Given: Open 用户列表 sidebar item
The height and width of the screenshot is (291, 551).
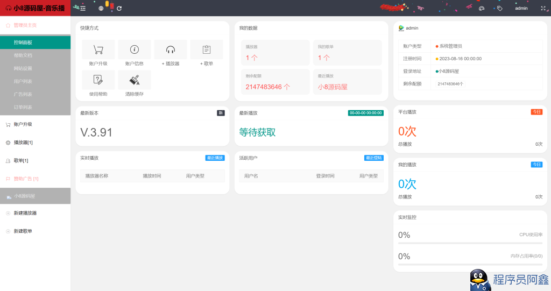Looking at the screenshot, I should [x=35, y=81].
